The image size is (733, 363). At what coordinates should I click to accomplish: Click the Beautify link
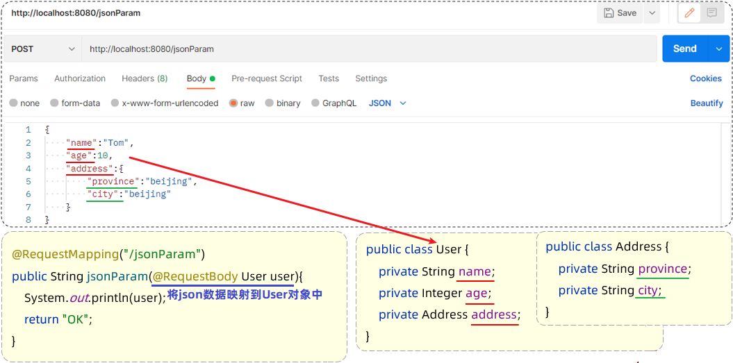pyautogui.click(x=707, y=103)
